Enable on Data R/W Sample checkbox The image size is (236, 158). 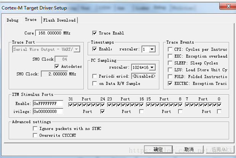click(x=95, y=83)
